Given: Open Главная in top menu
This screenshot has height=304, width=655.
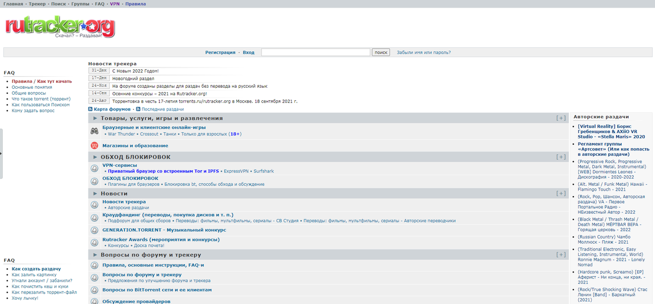Looking at the screenshot, I should click(13, 4).
